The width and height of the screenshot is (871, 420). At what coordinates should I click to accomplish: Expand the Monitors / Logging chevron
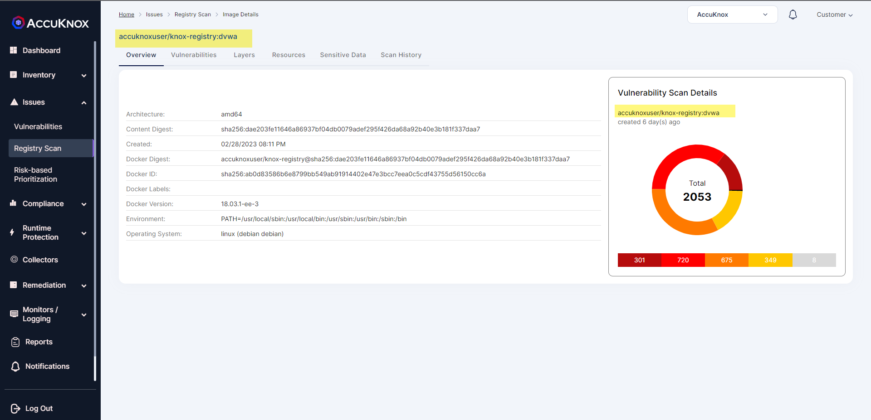[x=84, y=315]
